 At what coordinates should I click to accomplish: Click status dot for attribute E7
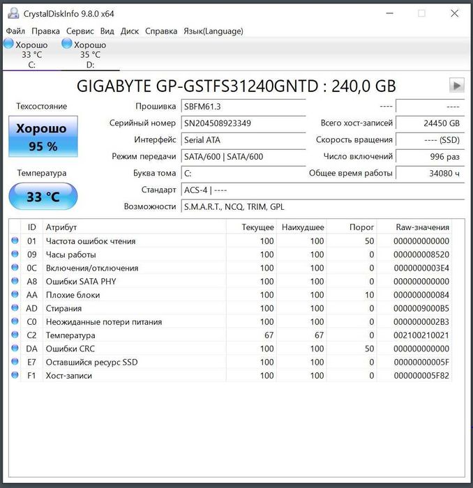pos(15,362)
